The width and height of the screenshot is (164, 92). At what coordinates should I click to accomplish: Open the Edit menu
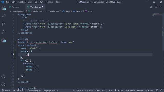[13, 2]
